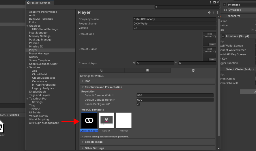This screenshot has width=256, height=151.
Task: Open Audio settings category
Action: tap(33, 15)
